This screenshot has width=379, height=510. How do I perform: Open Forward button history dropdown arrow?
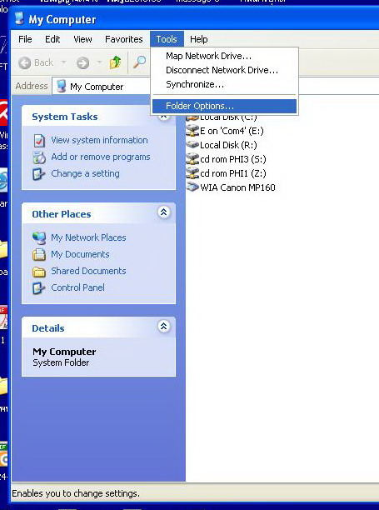pyautogui.click(x=99, y=62)
